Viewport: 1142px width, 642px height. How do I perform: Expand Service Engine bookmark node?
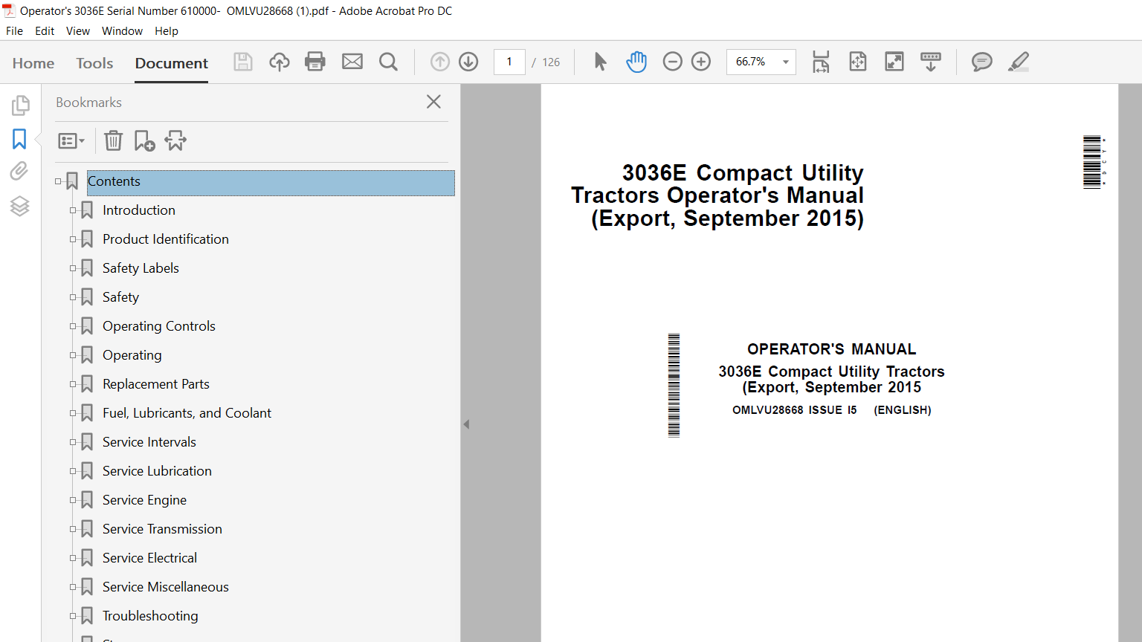(x=73, y=500)
